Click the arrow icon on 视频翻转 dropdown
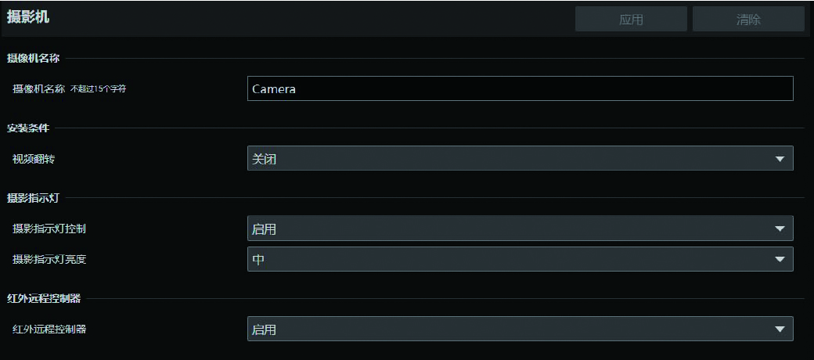The image size is (814, 360). [780, 159]
